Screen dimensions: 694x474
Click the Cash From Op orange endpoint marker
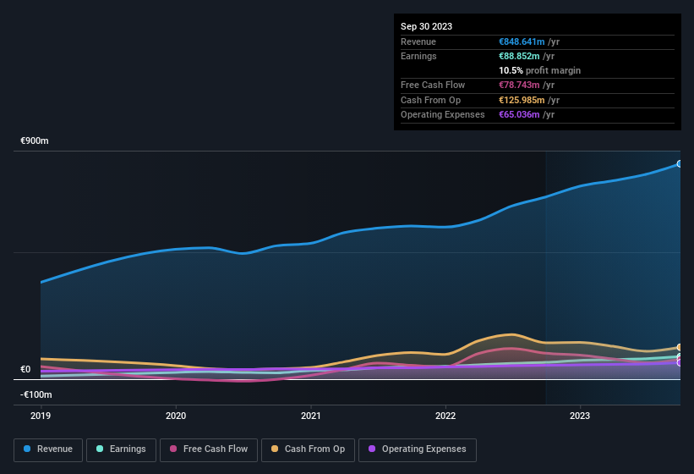680,347
